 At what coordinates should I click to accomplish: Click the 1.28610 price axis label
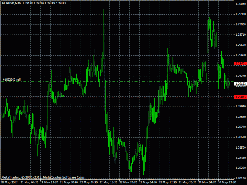[x=241, y=137]
